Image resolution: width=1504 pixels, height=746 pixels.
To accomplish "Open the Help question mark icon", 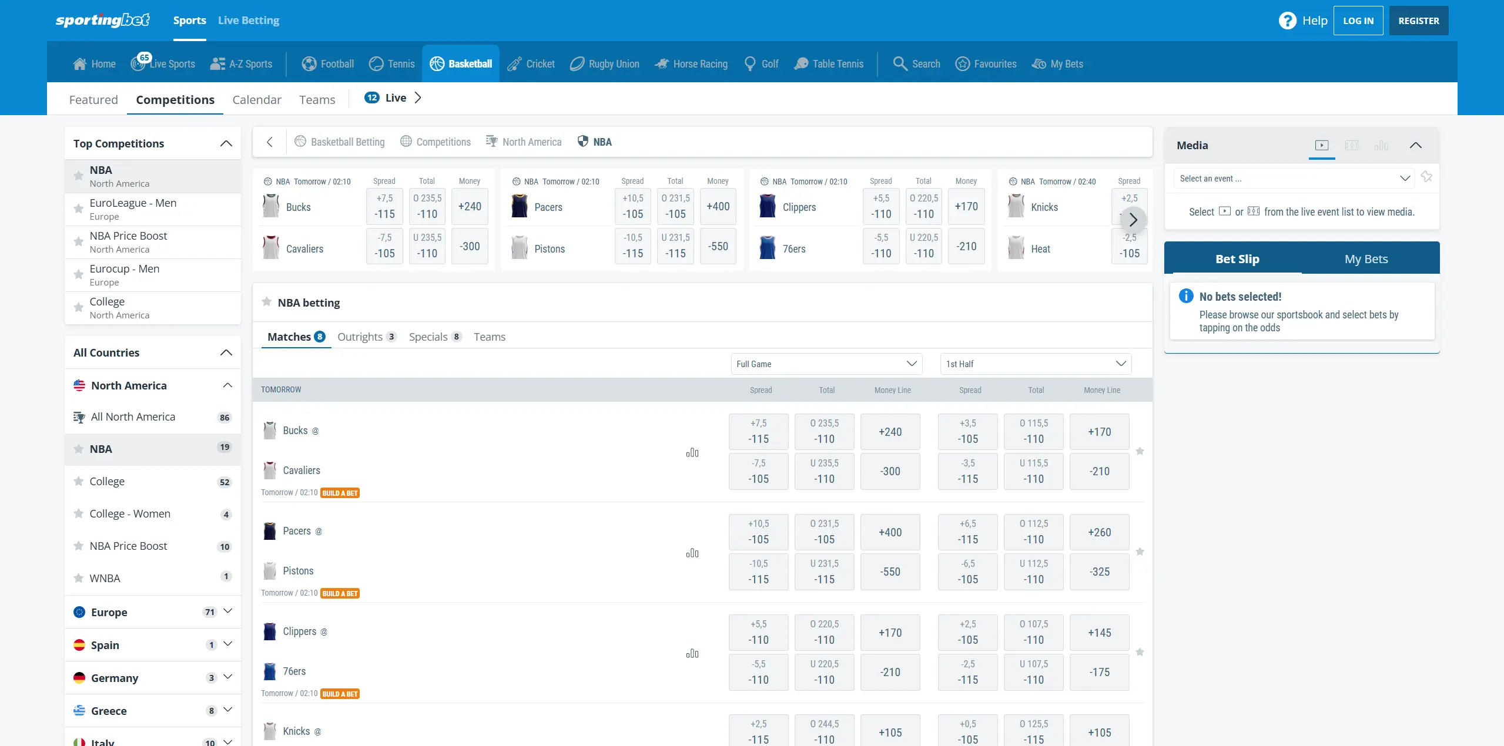I will tap(1287, 21).
